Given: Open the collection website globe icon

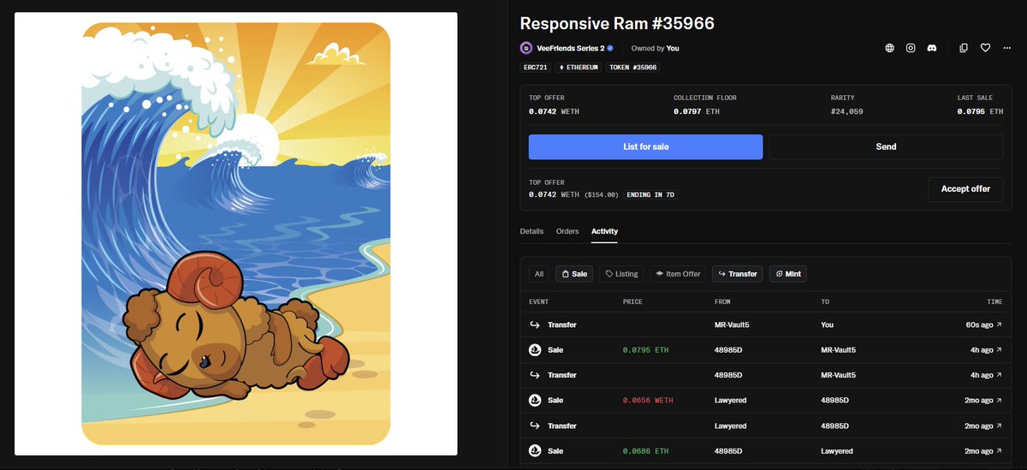Looking at the screenshot, I should [889, 48].
